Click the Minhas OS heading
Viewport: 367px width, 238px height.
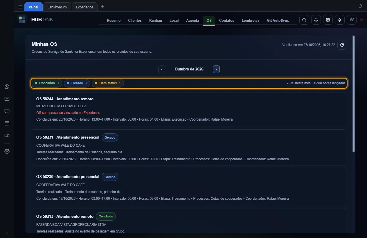tap(44, 44)
